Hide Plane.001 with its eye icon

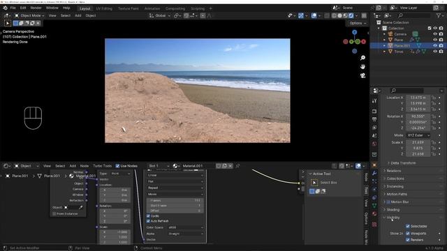pyautogui.click(x=435, y=45)
